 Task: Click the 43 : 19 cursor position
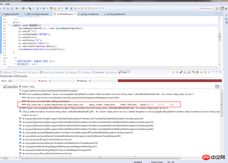tap(170, 162)
